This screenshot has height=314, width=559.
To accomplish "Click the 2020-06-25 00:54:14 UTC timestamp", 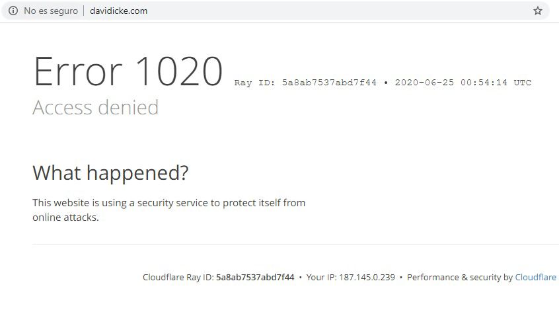I will click(x=463, y=83).
